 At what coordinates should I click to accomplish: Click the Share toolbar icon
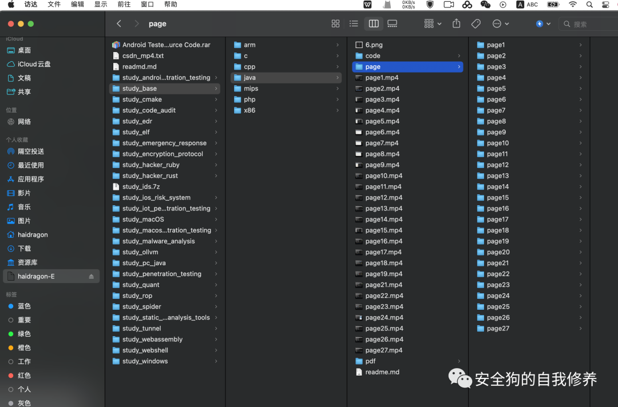coord(457,23)
